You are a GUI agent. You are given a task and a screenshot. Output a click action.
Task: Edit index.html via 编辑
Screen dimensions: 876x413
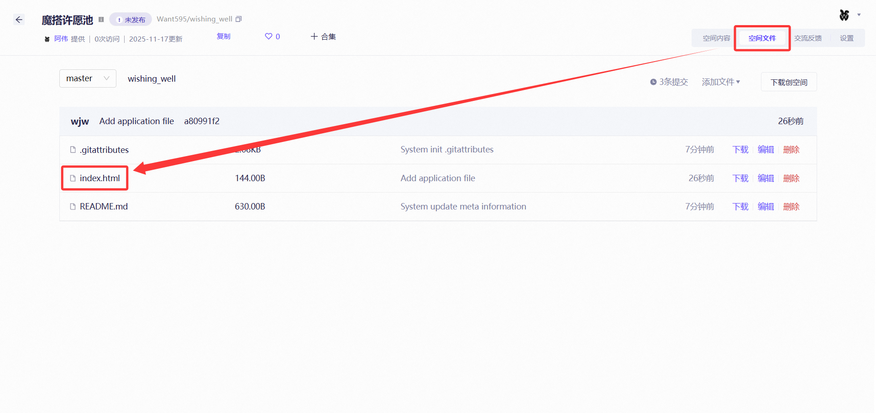766,178
